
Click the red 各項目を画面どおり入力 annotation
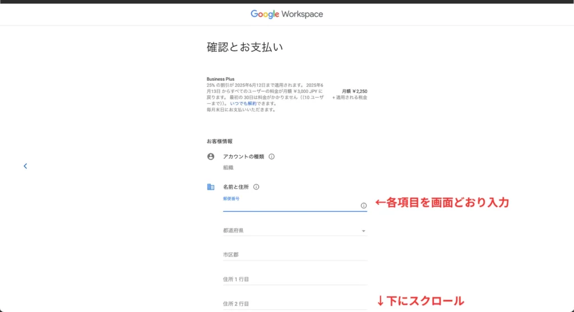click(x=442, y=203)
